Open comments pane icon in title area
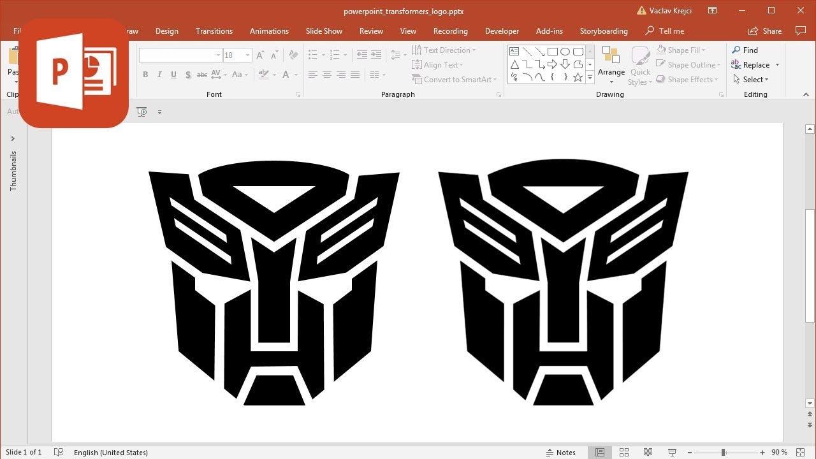Image resolution: width=816 pixels, height=459 pixels. tap(801, 31)
